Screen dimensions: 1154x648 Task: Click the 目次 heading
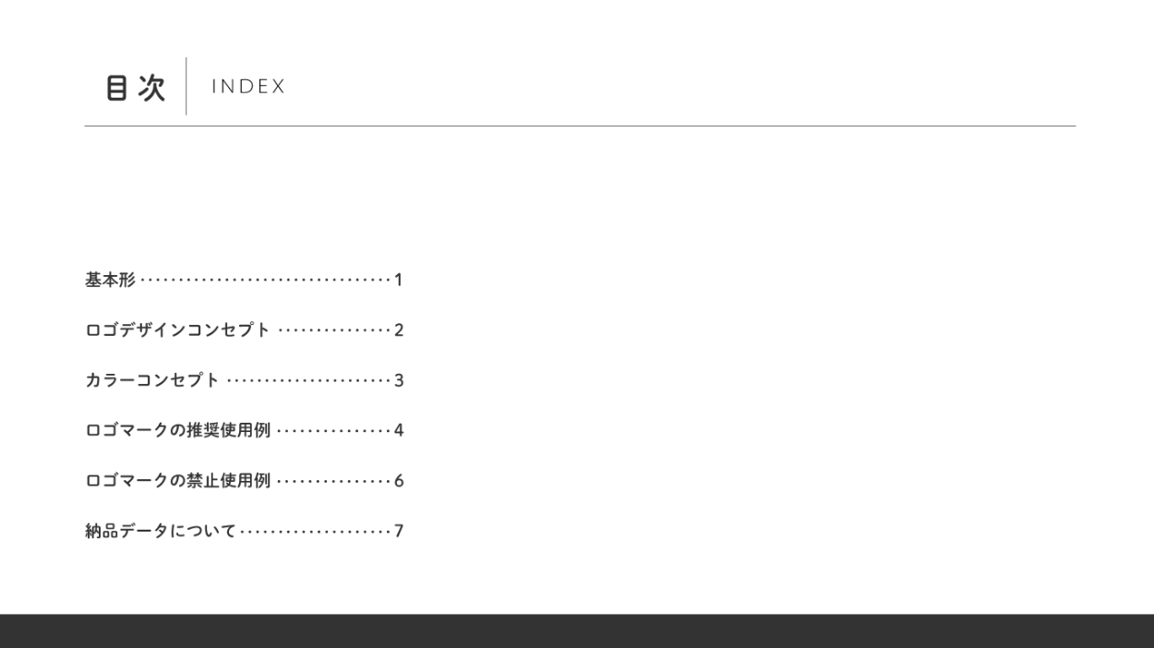point(135,88)
